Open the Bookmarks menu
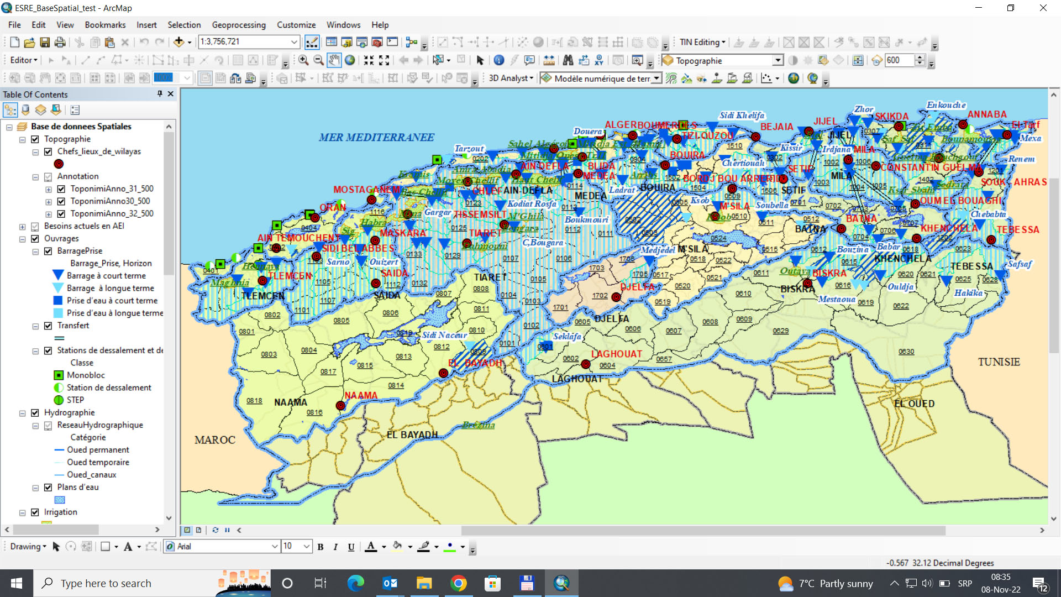Viewport: 1061px width, 597px height. [105, 25]
